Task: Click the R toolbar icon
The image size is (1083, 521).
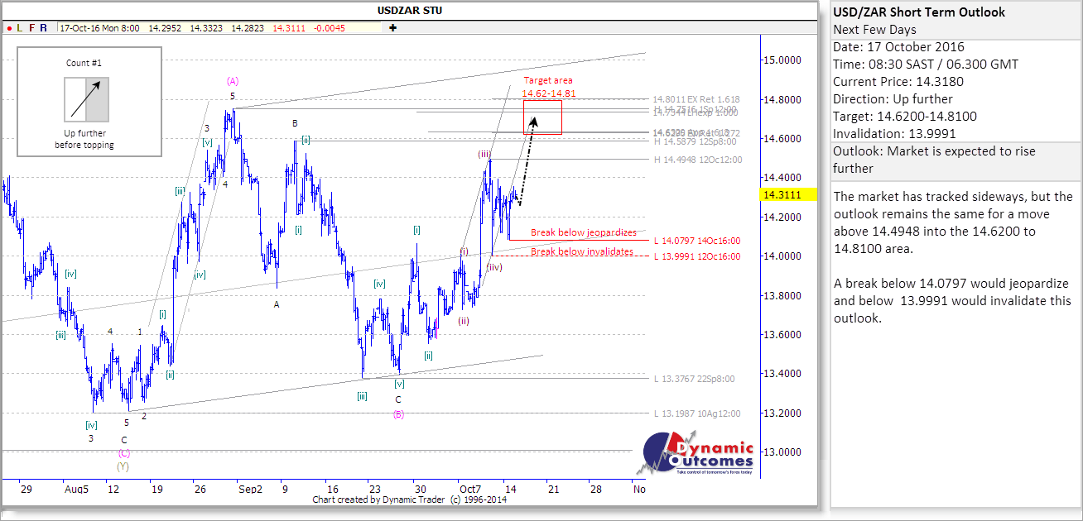Action: [43, 28]
